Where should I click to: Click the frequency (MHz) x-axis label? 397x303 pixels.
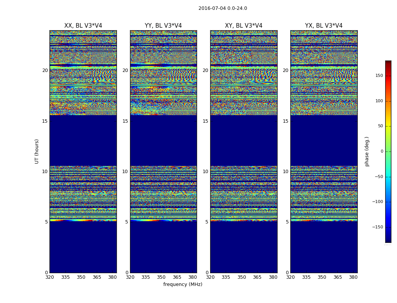tap(183, 284)
